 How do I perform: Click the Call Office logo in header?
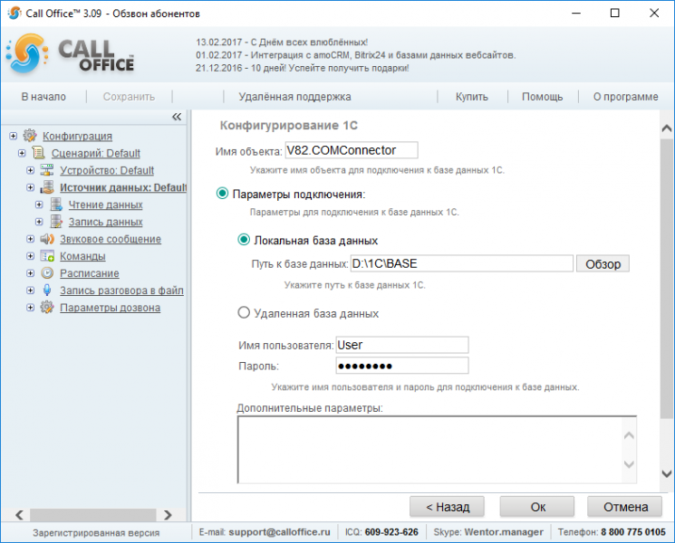tap(71, 54)
